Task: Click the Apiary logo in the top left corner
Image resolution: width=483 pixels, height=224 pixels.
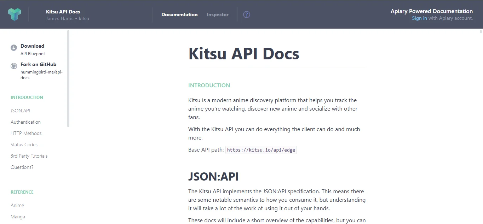Action: pos(15,14)
